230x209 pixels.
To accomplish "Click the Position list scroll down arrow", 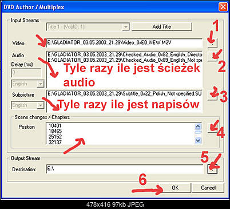I will point(198,141).
